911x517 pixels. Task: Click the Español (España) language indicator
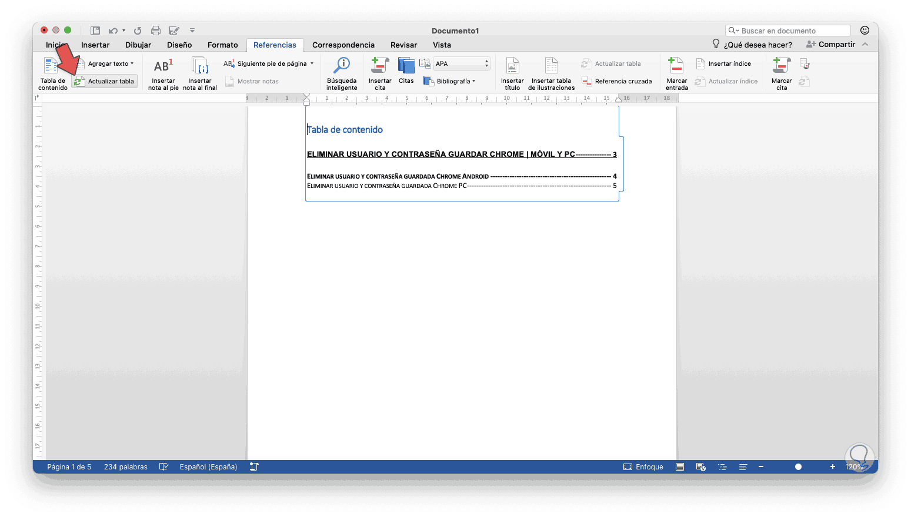pos(208,467)
